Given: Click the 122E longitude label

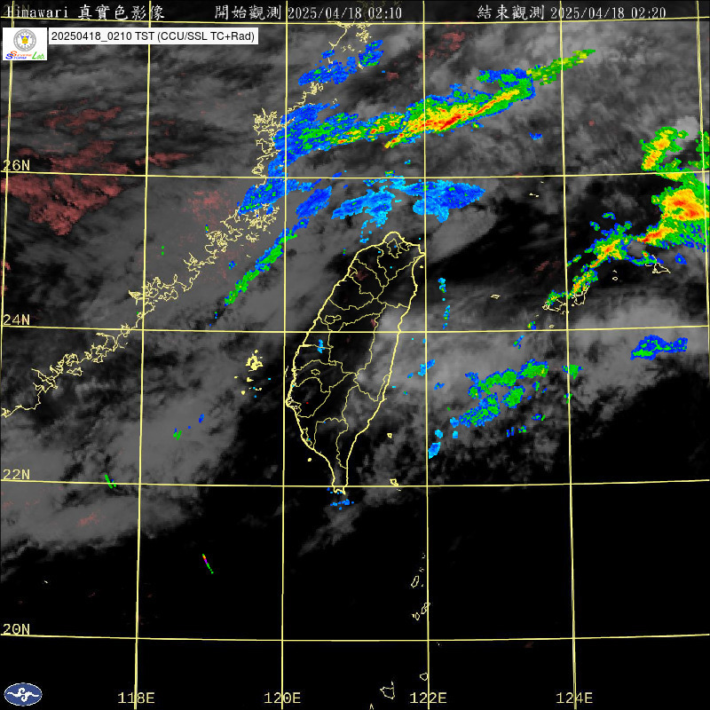Looking at the screenshot, I should (428, 698).
